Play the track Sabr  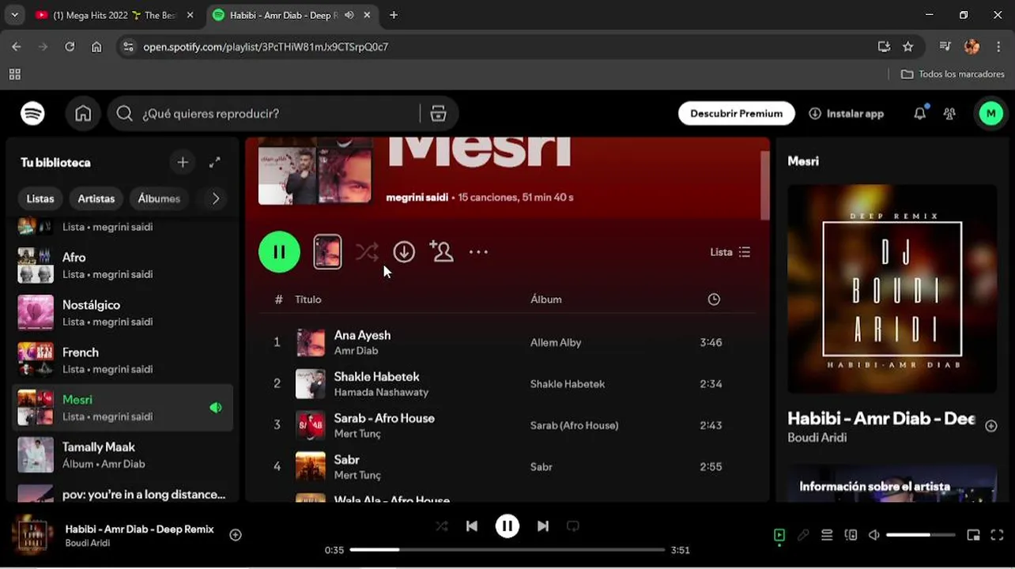(x=346, y=460)
